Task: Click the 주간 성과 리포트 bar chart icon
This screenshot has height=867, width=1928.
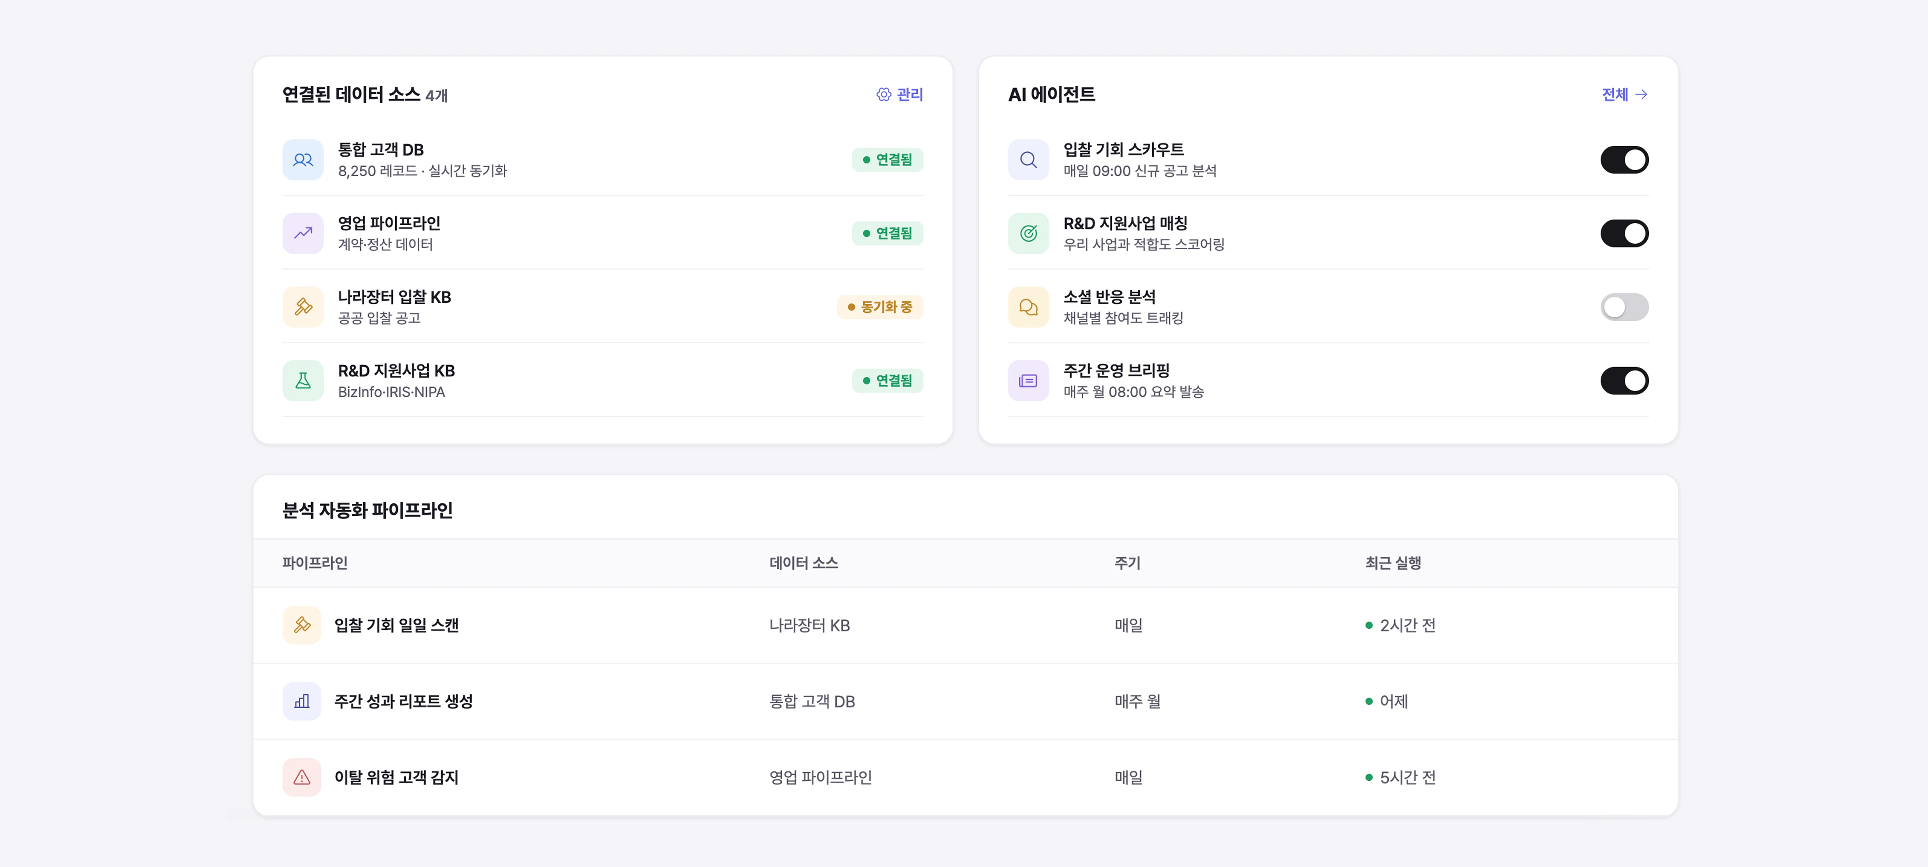Action: click(302, 701)
